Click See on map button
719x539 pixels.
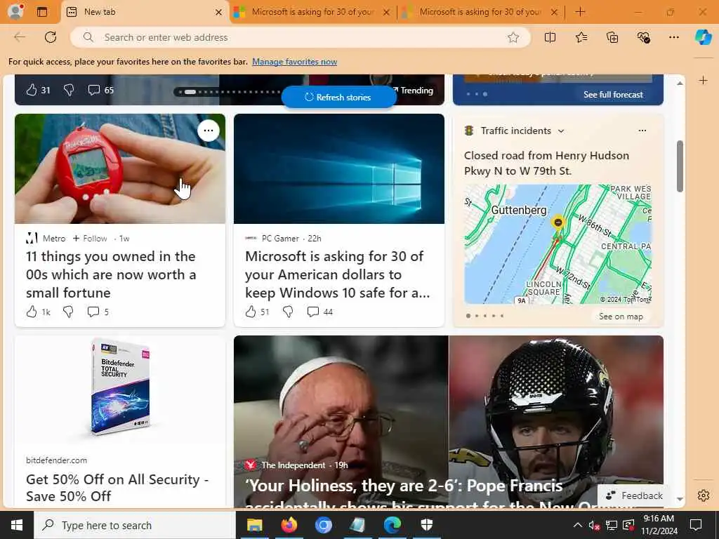(621, 317)
